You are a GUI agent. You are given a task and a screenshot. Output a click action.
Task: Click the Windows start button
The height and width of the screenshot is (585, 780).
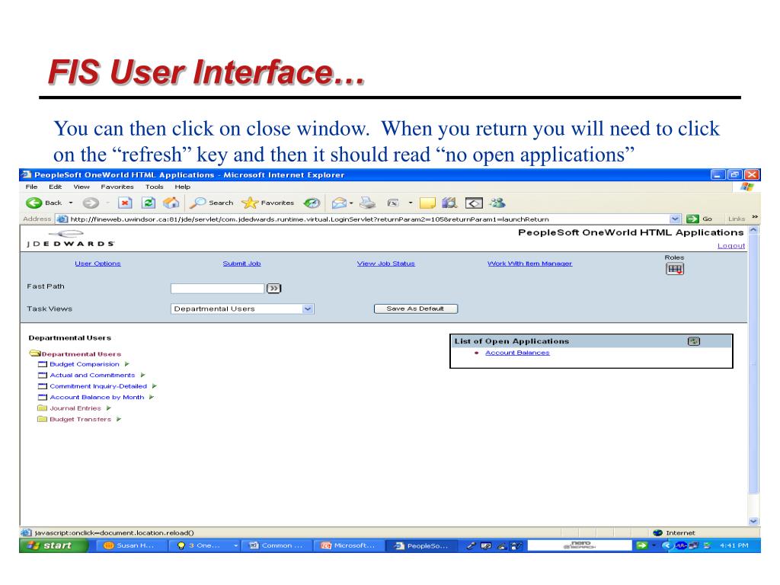pos(53,545)
